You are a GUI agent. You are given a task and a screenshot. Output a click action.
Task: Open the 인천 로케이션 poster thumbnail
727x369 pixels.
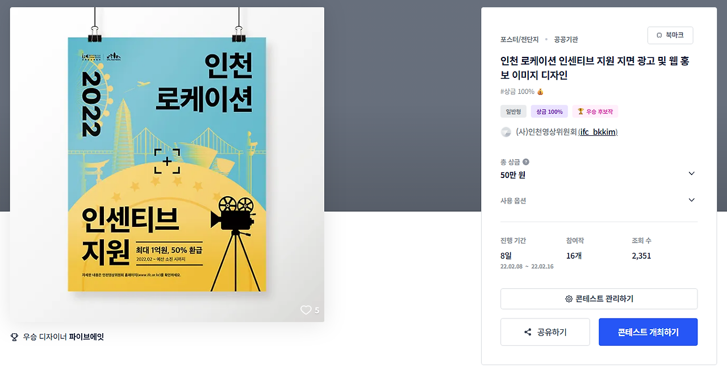coord(167,164)
